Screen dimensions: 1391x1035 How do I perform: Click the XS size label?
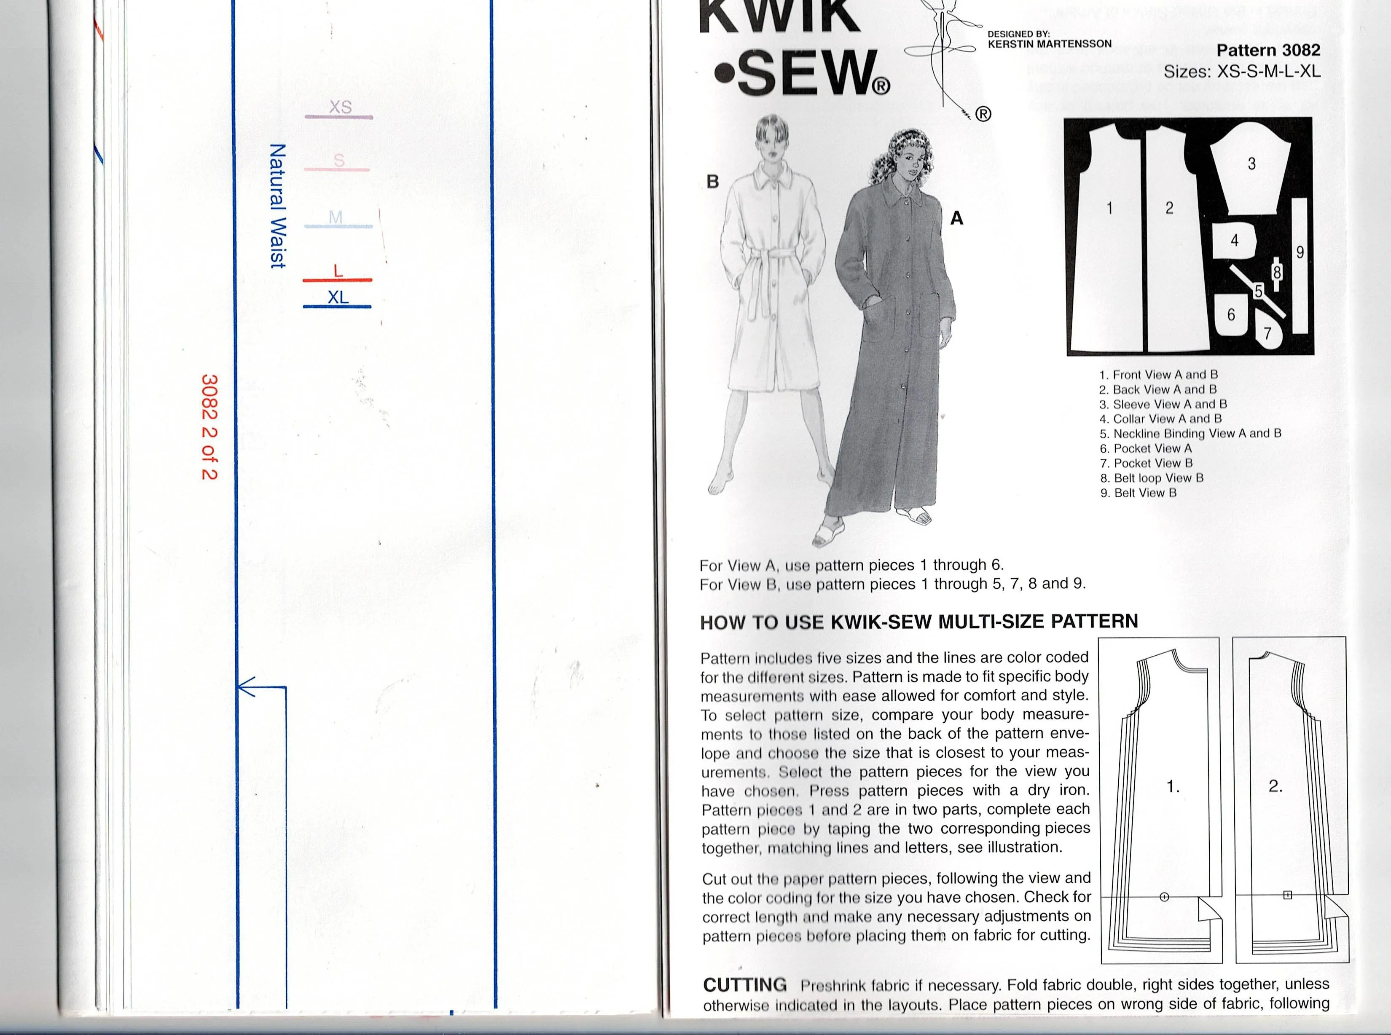340,107
